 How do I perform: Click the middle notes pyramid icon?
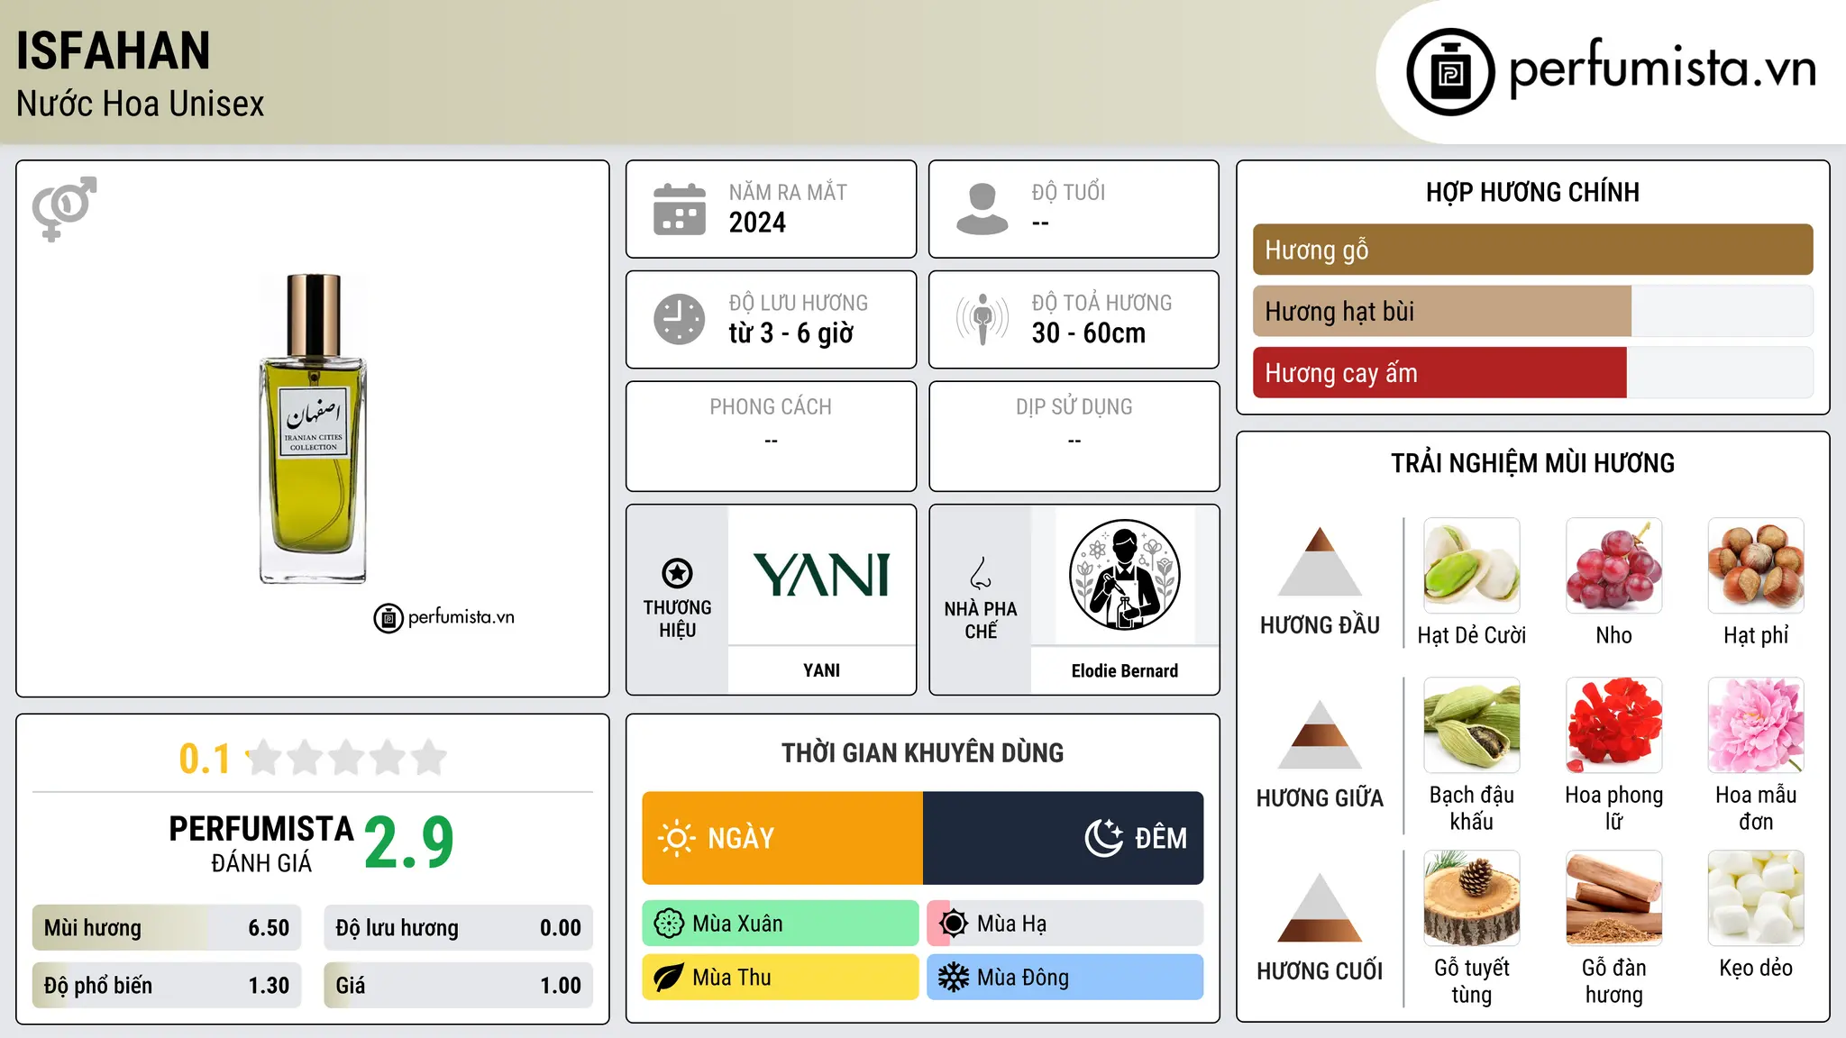1320,734
